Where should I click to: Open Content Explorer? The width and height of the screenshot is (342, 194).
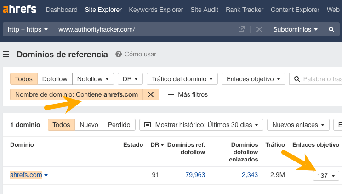click(x=295, y=10)
